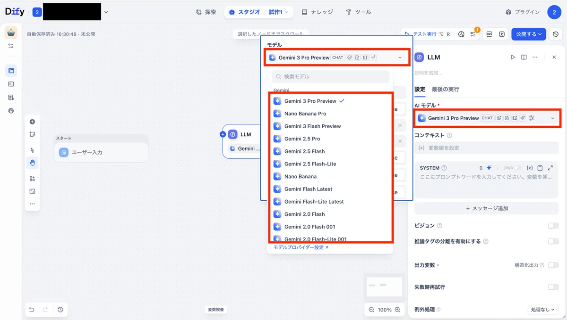Click the organize nodes icon
Screen dimensions: 567x320
click(32, 179)
